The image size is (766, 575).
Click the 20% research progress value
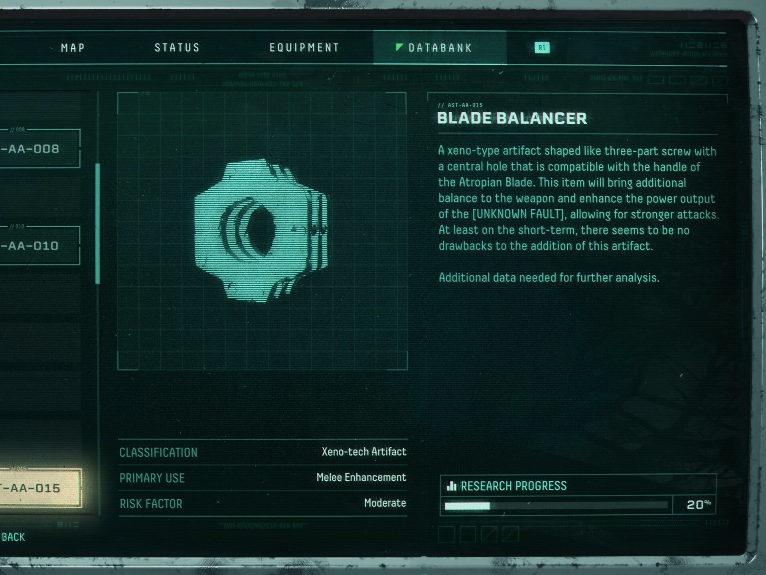699,505
